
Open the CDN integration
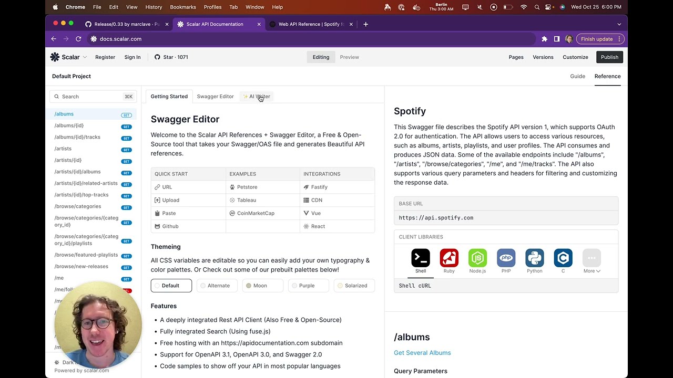338,200
